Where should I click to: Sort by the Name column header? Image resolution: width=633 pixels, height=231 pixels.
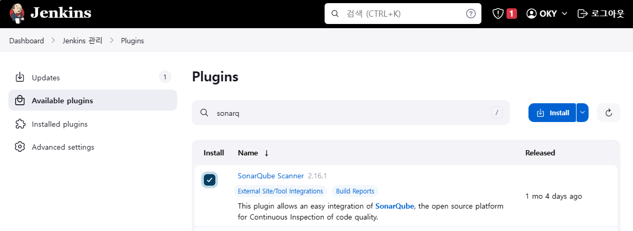(x=253, y=153)
